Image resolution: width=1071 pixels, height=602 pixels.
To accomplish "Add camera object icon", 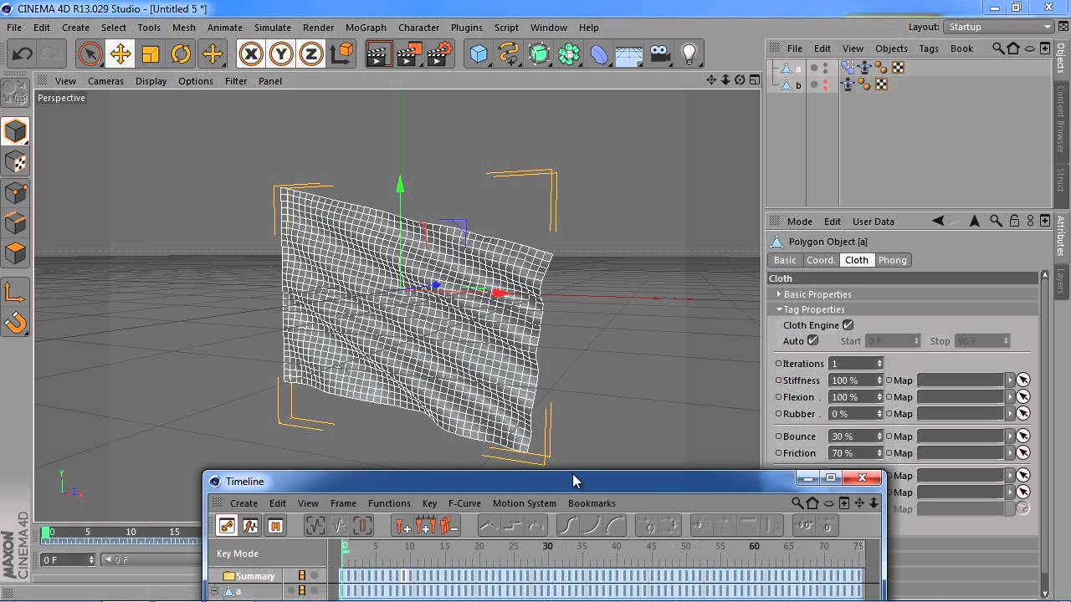I will click(x=660, y=54).
